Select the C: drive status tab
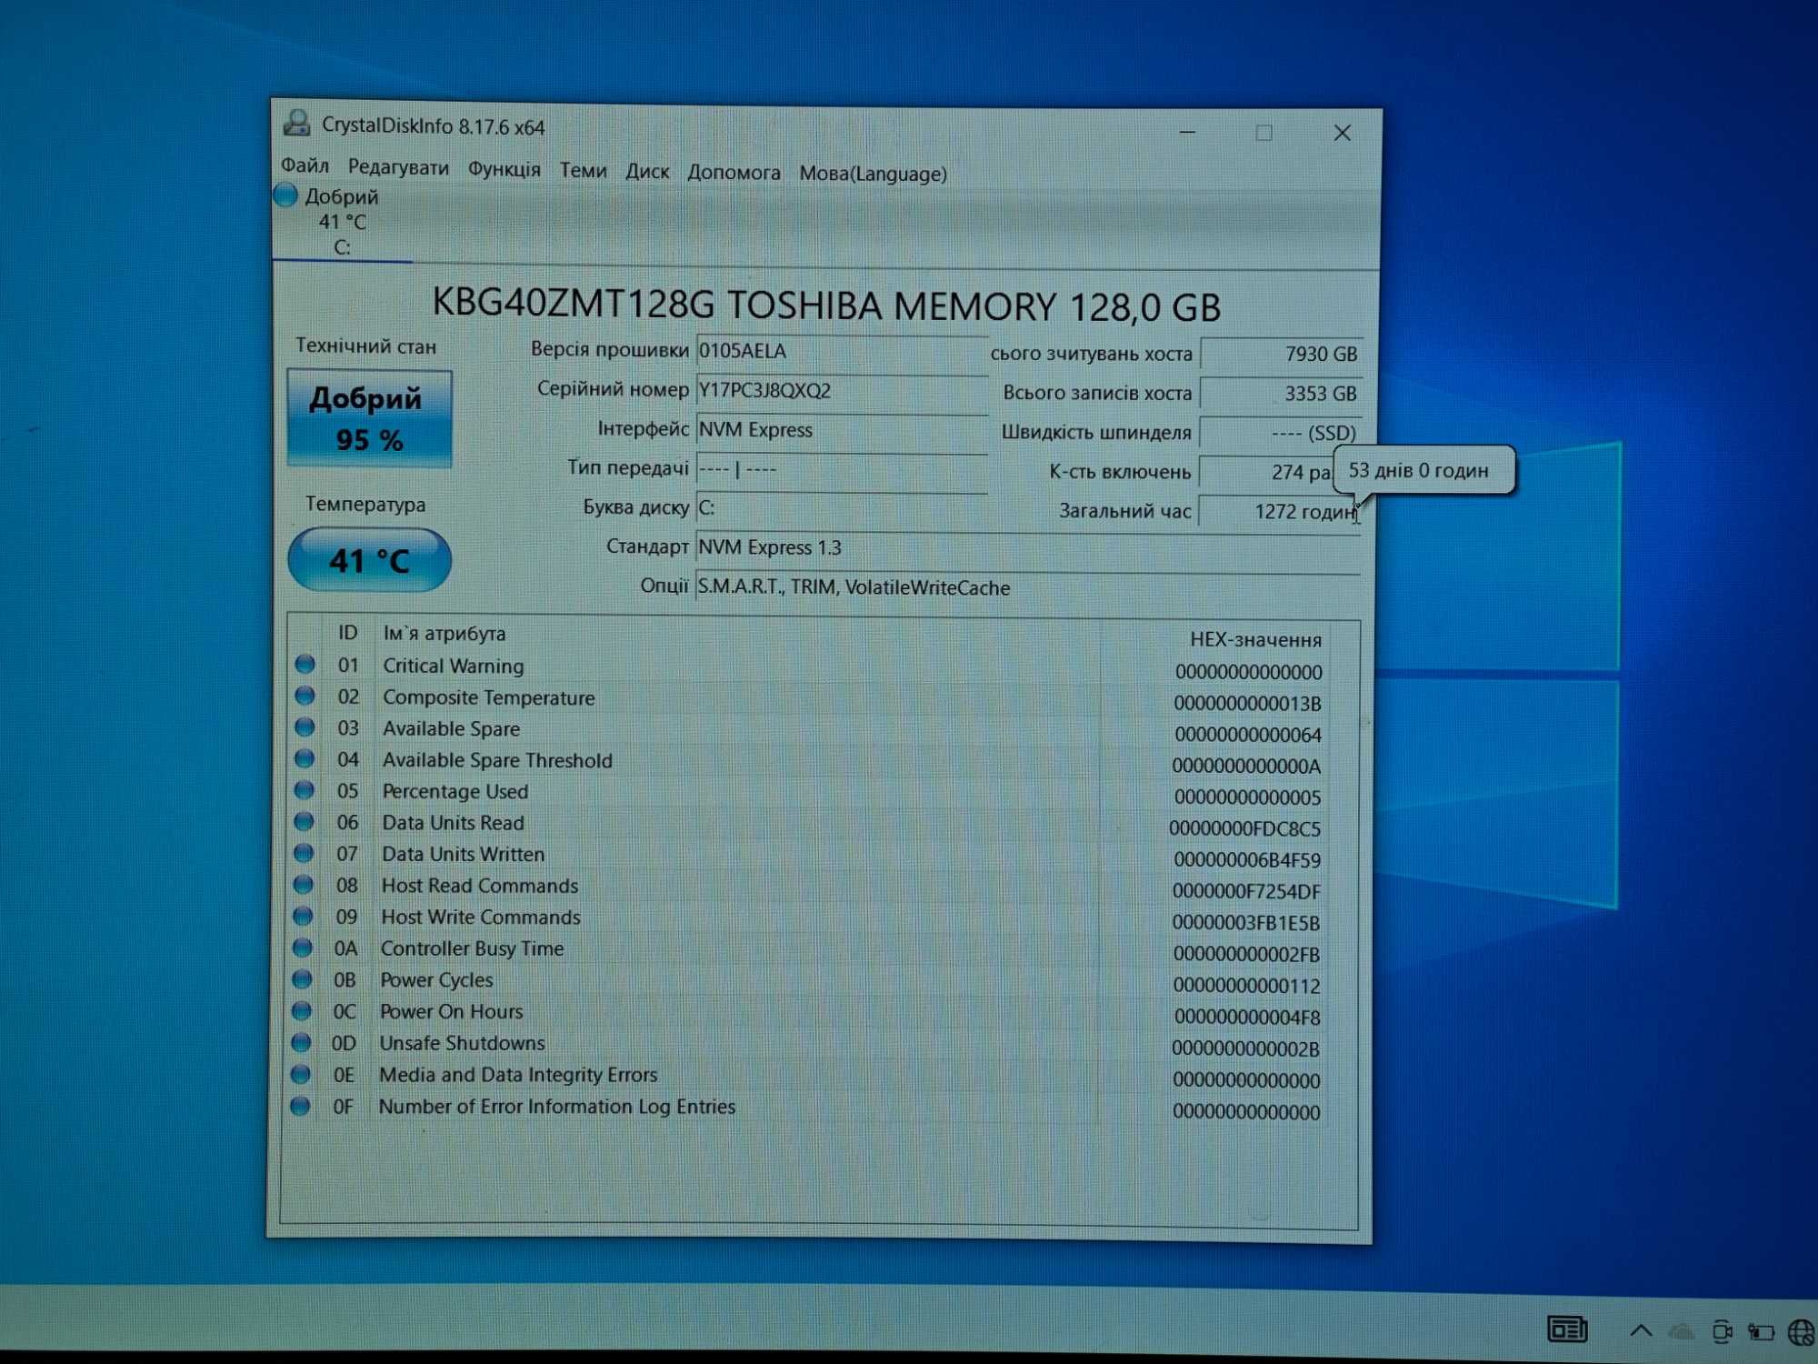This screenshot has width=1818, height=1364. tap(343, 222)
